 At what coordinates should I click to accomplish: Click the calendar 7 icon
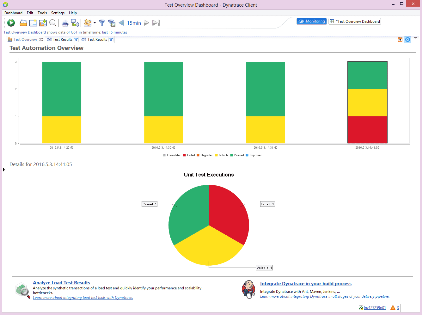400,39
